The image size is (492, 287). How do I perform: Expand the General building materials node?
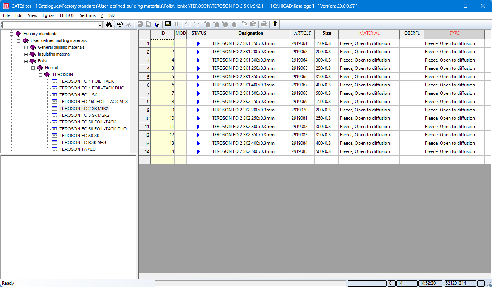point(26,48)
